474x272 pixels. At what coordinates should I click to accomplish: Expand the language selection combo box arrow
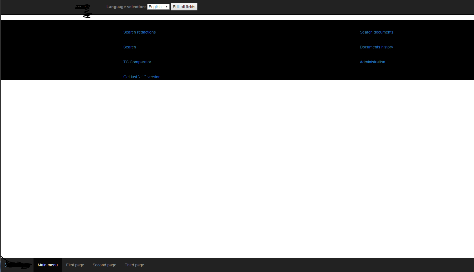[167, 6]
